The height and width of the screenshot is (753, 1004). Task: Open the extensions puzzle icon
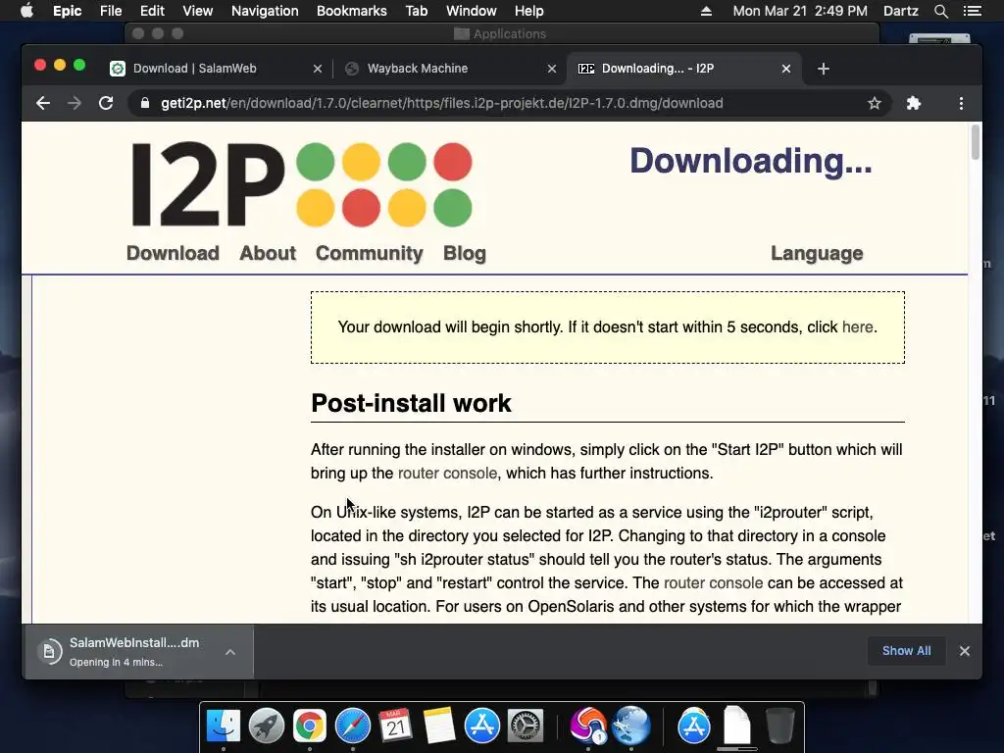[914, 103]
